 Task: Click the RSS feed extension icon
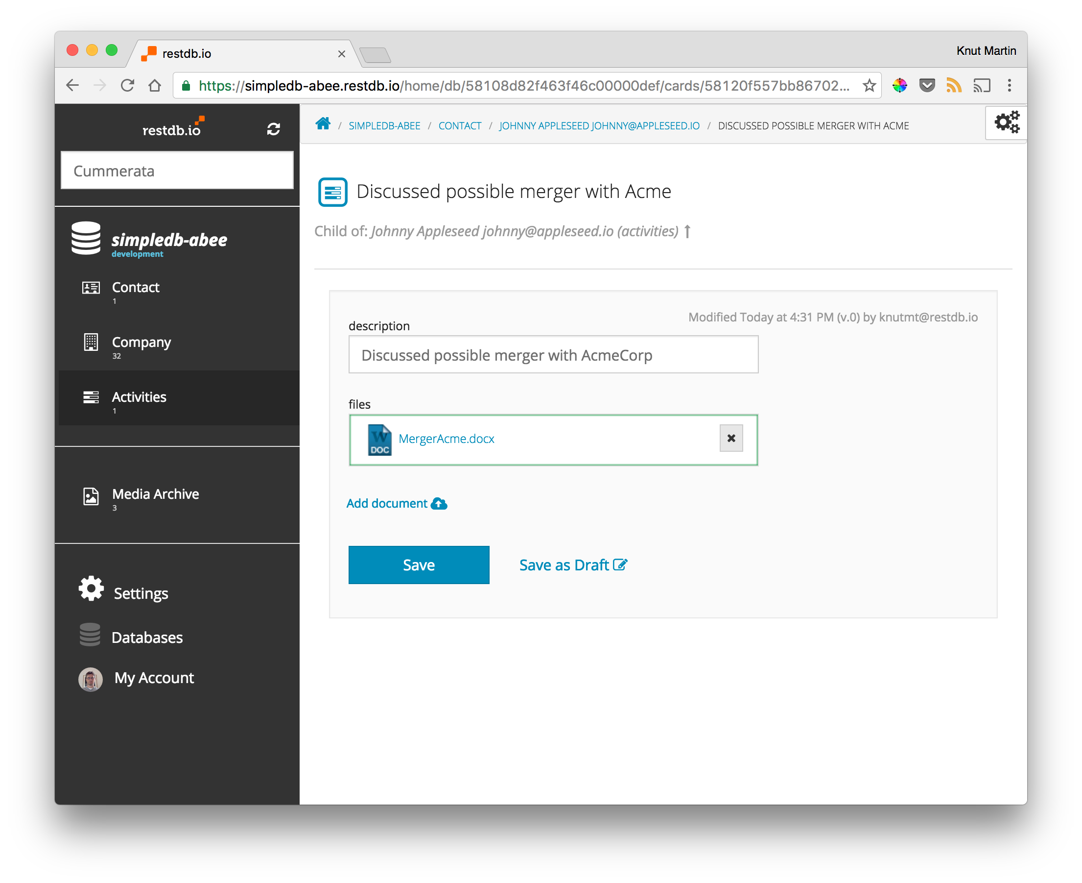tap(954, 85)
